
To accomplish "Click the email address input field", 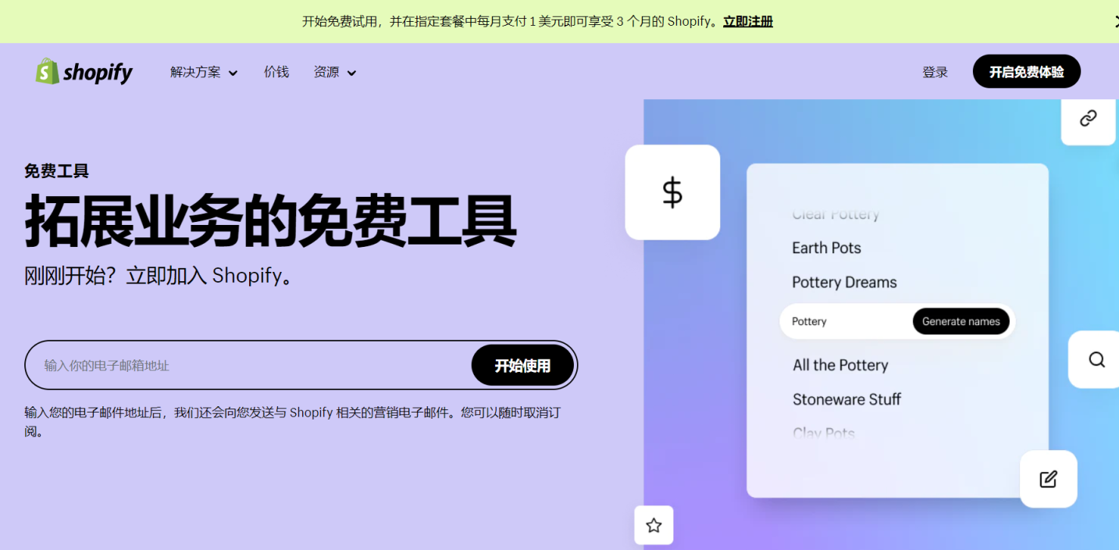I will (x=250, y=366).
